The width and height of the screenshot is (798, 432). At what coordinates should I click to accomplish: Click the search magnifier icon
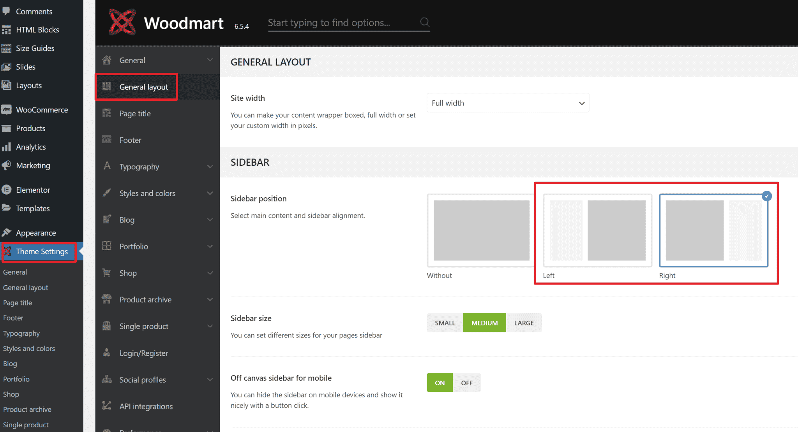point(425,22)
